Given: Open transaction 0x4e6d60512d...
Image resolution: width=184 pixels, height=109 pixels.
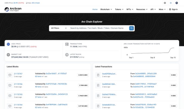Looking at the screenshot, I should click(109, 105).
